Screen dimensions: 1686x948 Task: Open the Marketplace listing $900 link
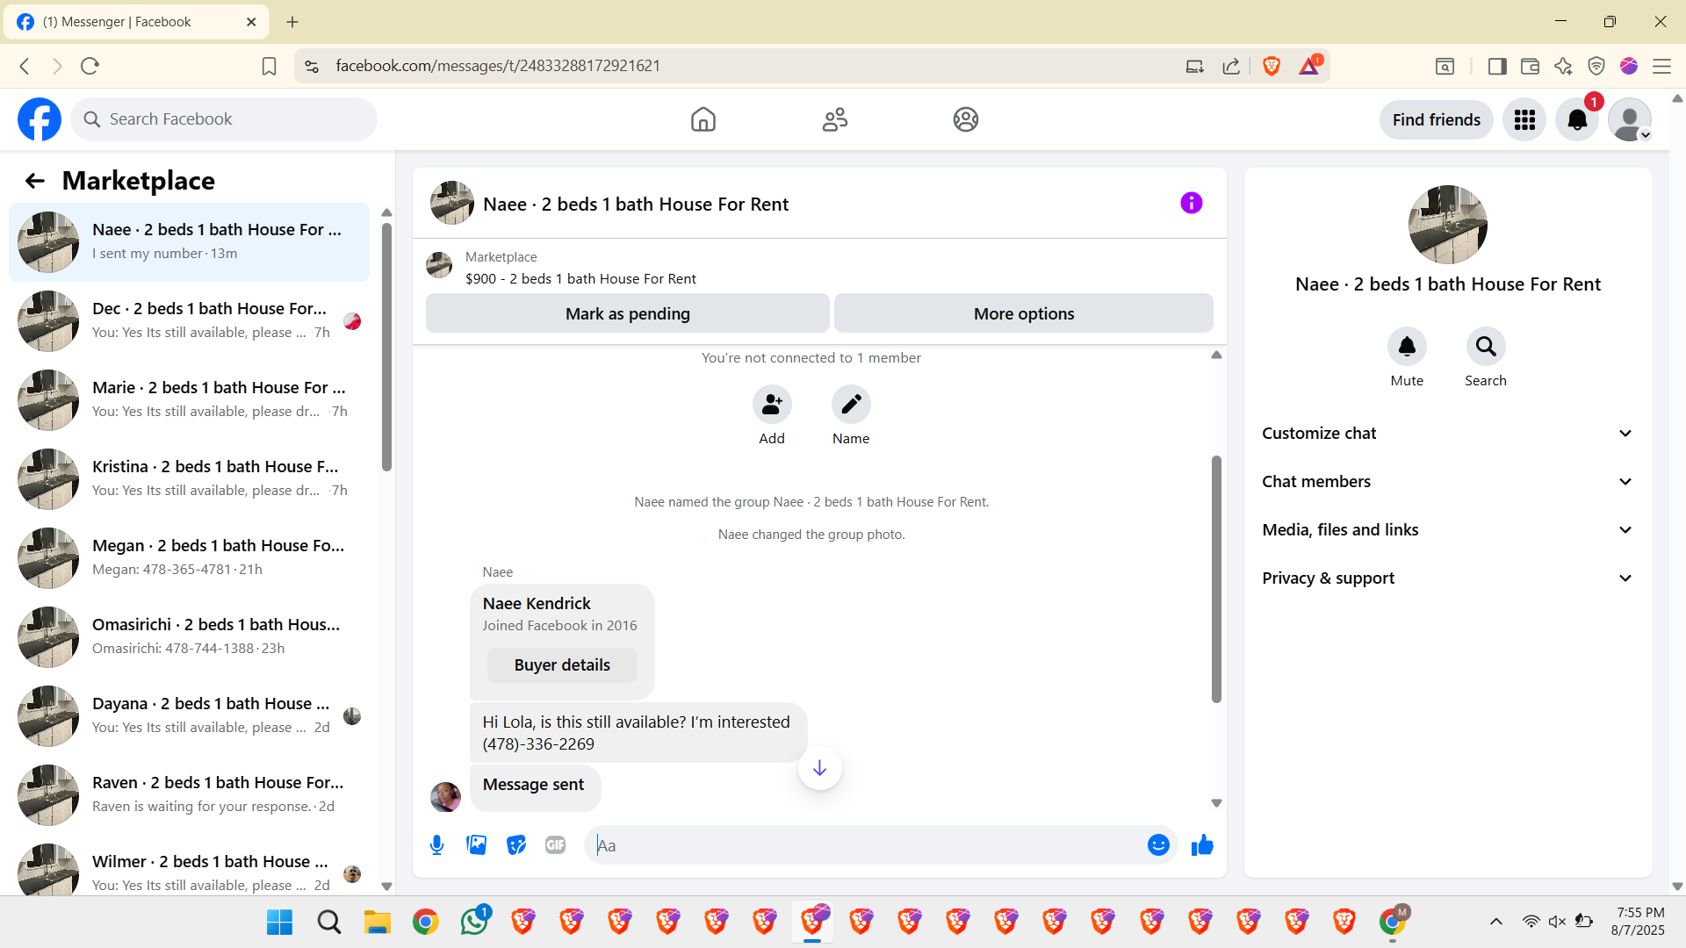point(580,279)
